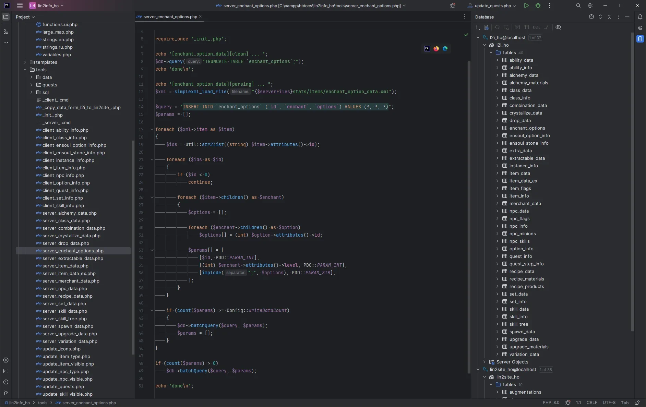Image resolution: width=646 pixels, height=407 pixels.
Task: Open update_quests.php run configuration dropdown
Action: click(x=492, y=5)
